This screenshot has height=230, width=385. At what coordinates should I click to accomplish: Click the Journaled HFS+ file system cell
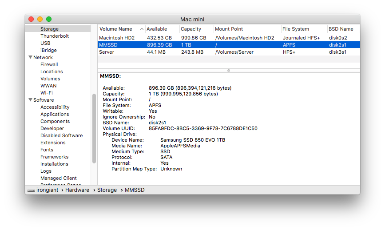tap(301, 38)
